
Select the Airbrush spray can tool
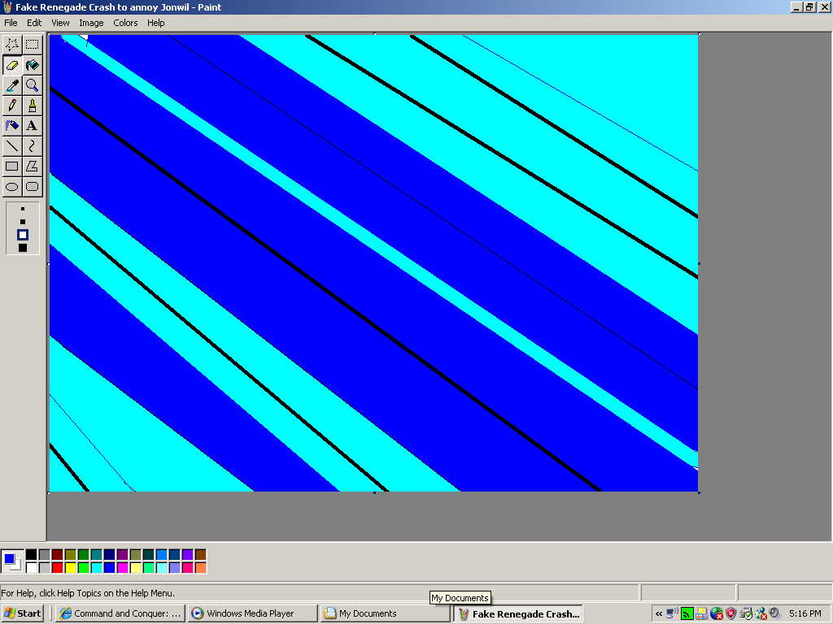coord(12,126)
